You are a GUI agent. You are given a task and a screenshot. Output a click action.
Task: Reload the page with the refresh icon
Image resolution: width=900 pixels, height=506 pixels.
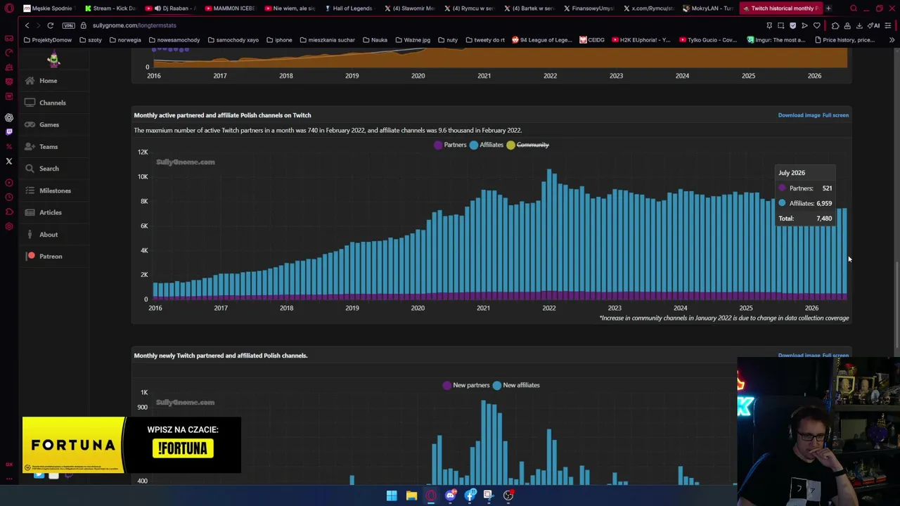[51, 25]
